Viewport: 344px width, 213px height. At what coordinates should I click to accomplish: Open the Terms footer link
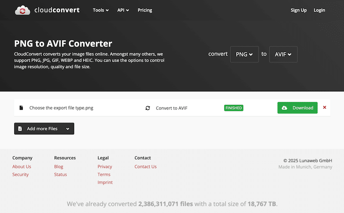pos(104,175)
